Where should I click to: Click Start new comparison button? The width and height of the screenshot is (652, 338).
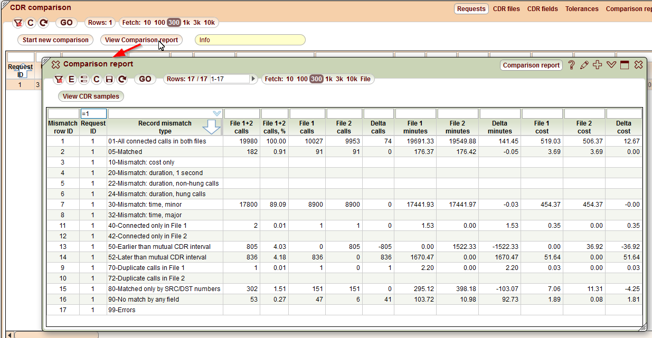(55, 40)
